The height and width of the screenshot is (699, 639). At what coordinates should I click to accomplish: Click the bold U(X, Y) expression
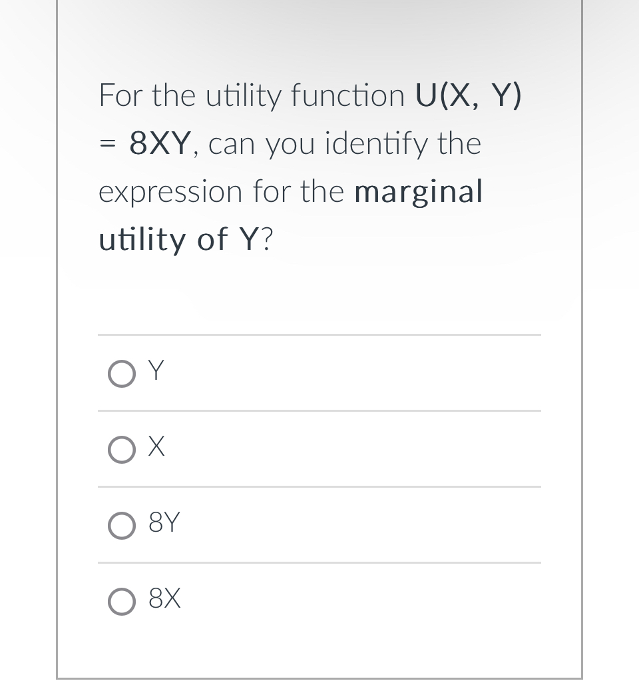[x=468, y=95]
